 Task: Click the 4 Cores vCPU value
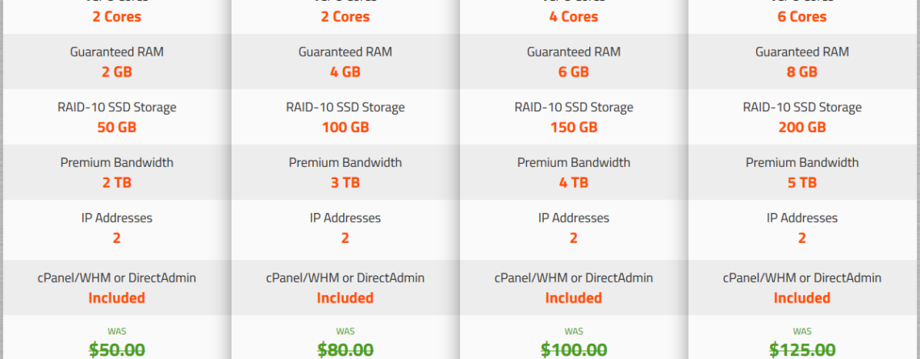pos(573,16)
